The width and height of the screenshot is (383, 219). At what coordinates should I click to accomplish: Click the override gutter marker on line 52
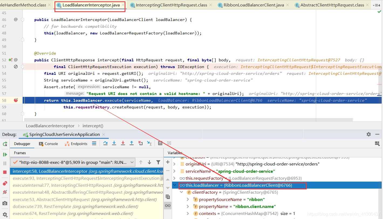[x=11, y=60]
